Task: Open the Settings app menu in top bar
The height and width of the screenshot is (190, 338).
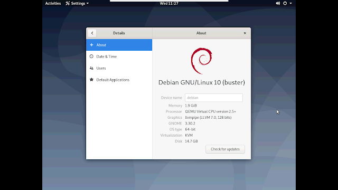Action: tap(77, 3)
